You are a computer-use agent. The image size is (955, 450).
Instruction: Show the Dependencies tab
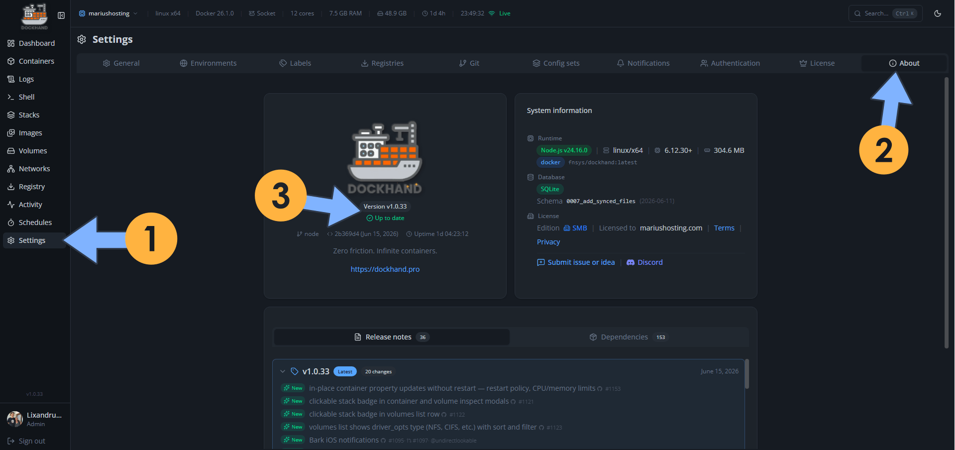point(629,337)
